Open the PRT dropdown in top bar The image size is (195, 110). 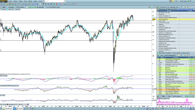click(x=190, y=1)
